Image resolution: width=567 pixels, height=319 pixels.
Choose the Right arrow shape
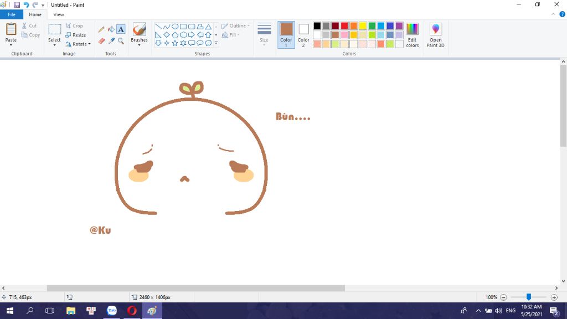point(192,35)
